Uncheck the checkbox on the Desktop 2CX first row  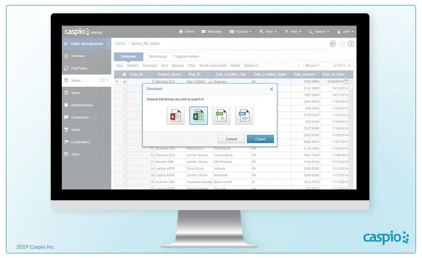[125, 81]
